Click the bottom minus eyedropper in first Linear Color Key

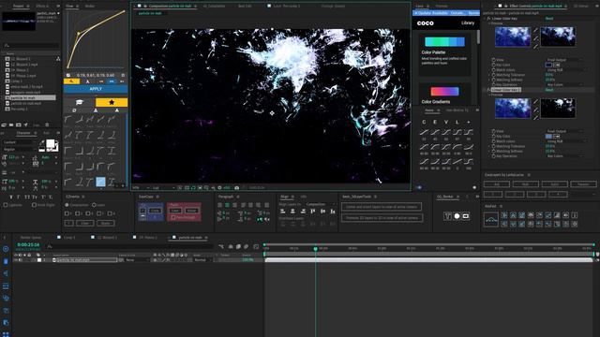pos(535,47)
